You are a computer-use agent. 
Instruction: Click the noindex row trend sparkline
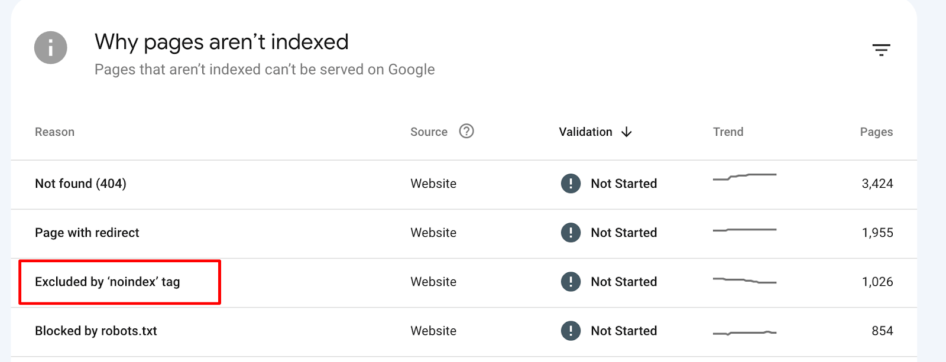744,281
